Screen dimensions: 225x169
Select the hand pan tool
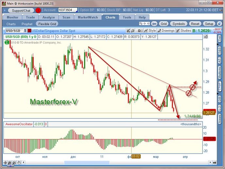tap(18, 162)
